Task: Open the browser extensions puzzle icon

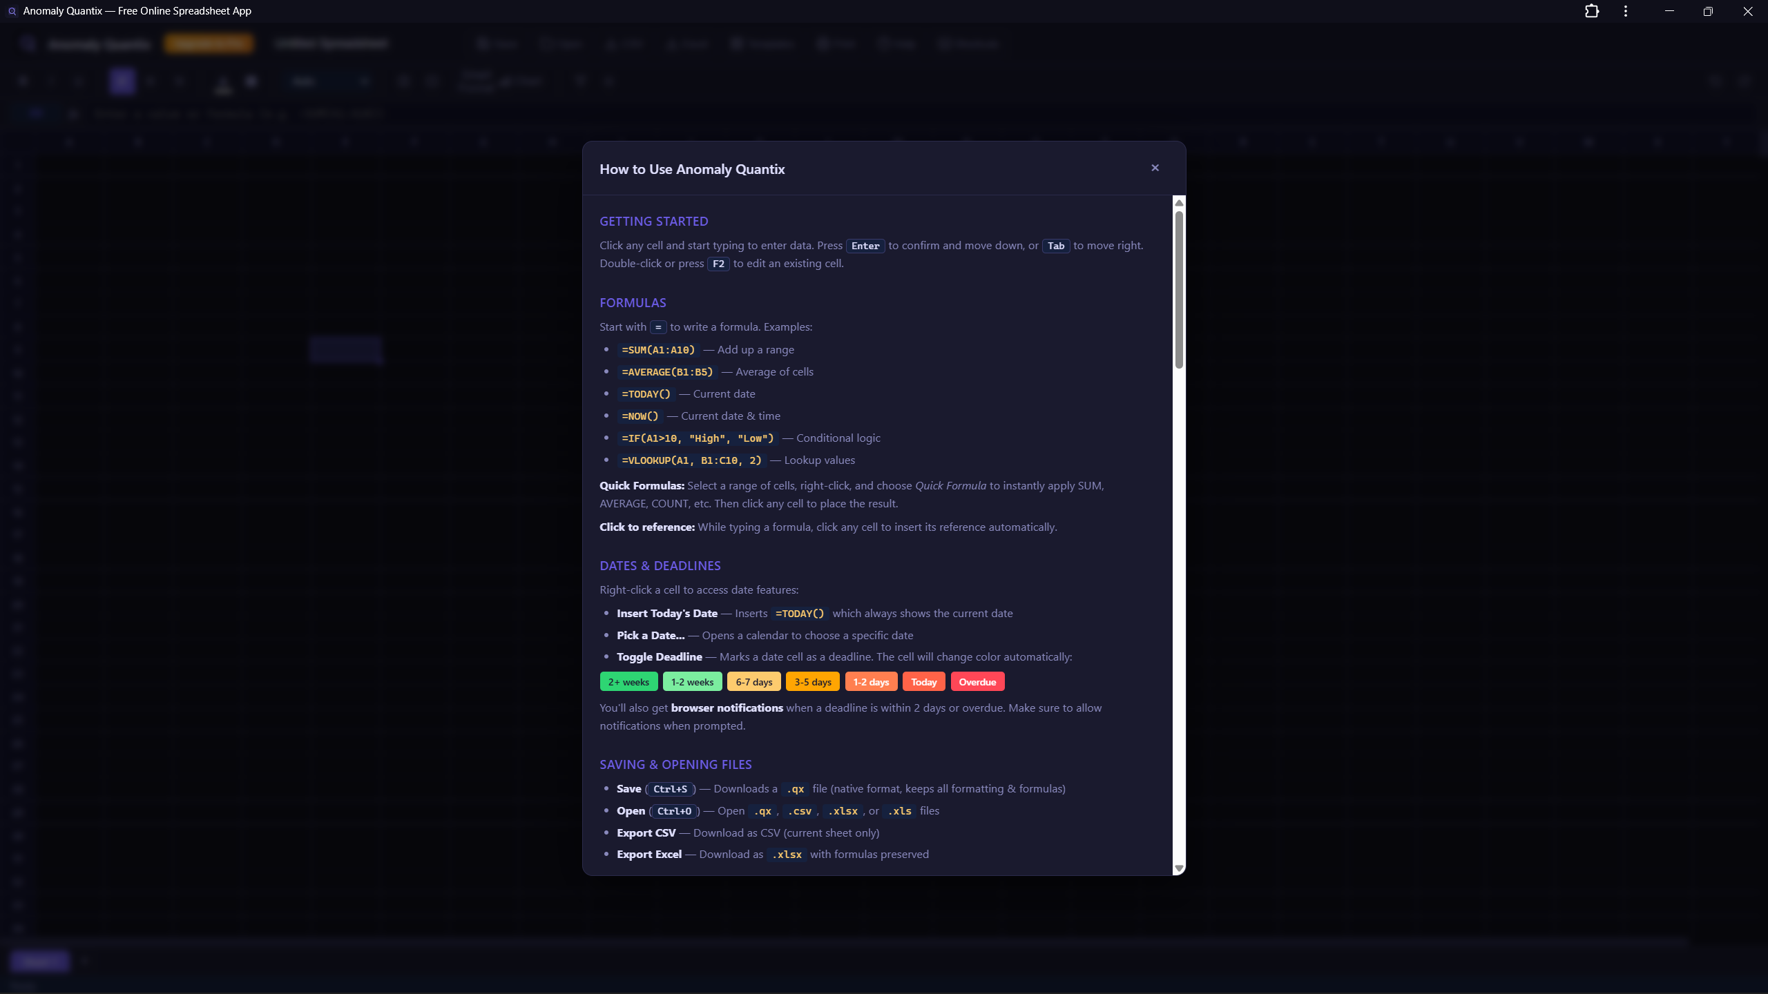Action: pos(1592,11)
